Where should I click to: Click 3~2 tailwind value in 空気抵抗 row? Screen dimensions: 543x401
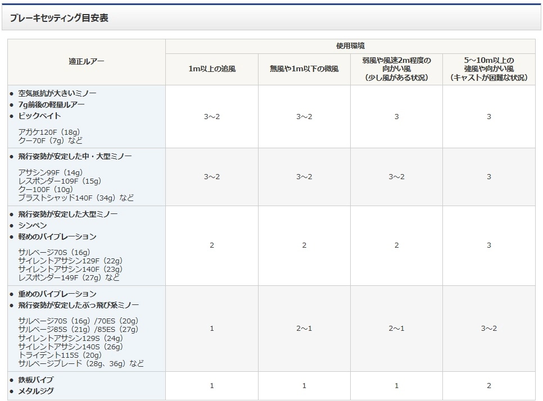pyautogui.click(x=211, y=117)
